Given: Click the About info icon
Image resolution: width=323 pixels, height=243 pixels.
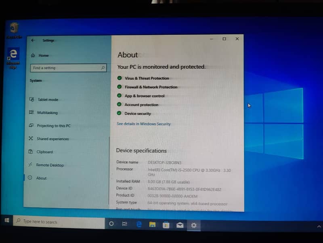Looking at the screenshot, I should click(x=30, y=177).
